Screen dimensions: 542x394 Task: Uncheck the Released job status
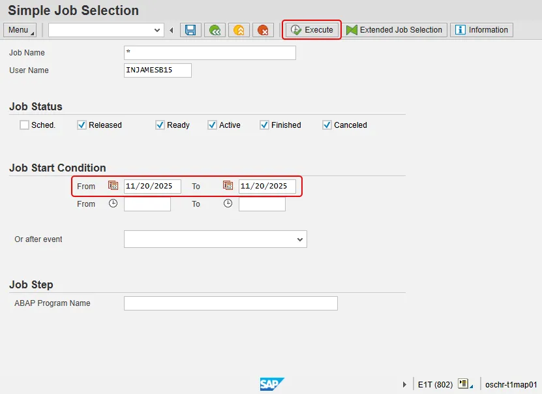(x=82, y=125)
